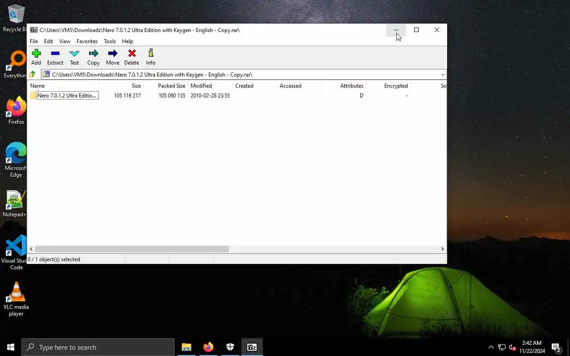Expand the address path dropdown
The width and height of the screenshot is (570, 356).
[x=443, y=74]
